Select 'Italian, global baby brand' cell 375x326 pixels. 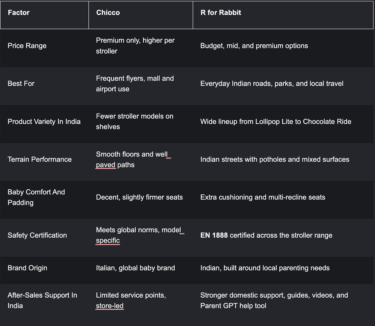pos(136,268)
